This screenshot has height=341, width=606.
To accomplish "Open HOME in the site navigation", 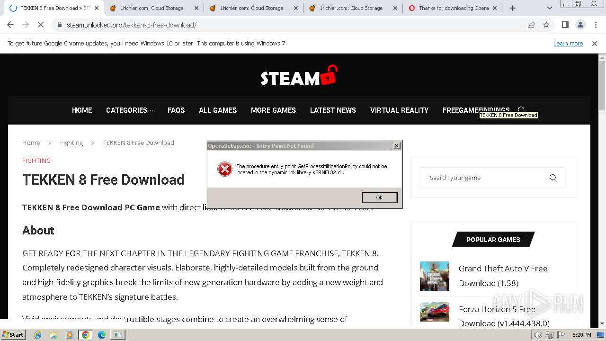I will click(x=82, y=110).
